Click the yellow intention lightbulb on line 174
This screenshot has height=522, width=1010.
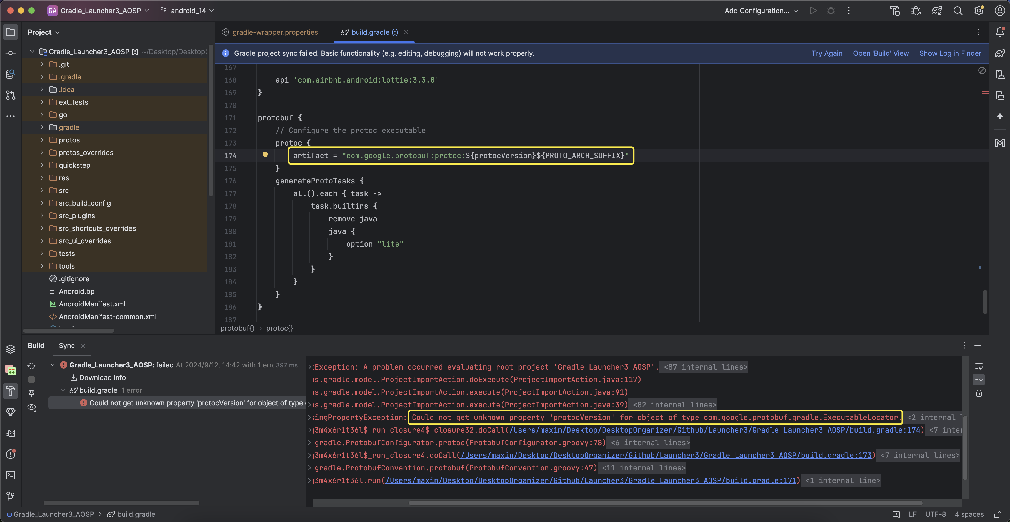tap(265, 155)
